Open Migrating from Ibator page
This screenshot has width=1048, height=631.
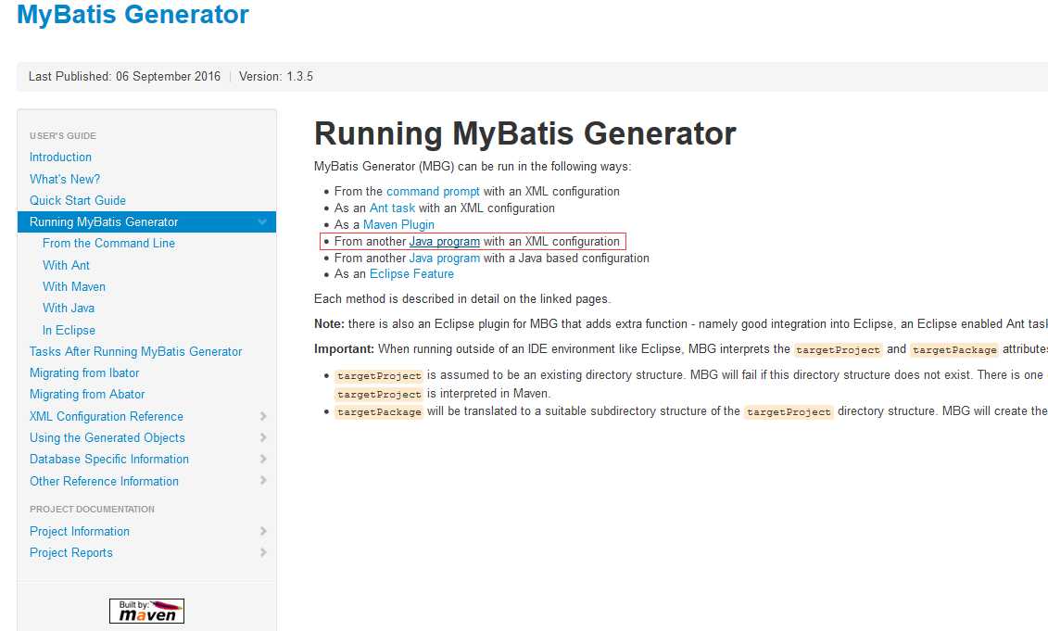click(84, 373)
